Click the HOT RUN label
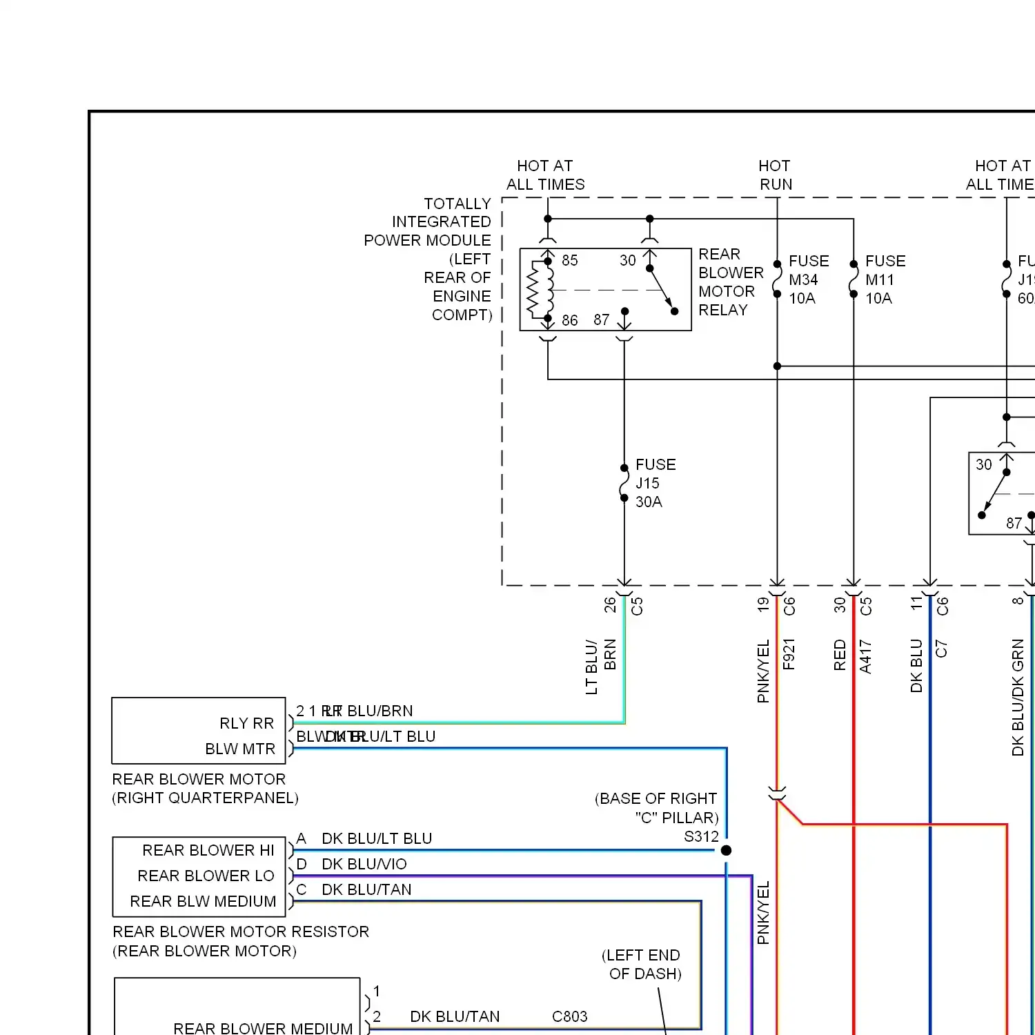The image size is (1035, 1035). 776,175
